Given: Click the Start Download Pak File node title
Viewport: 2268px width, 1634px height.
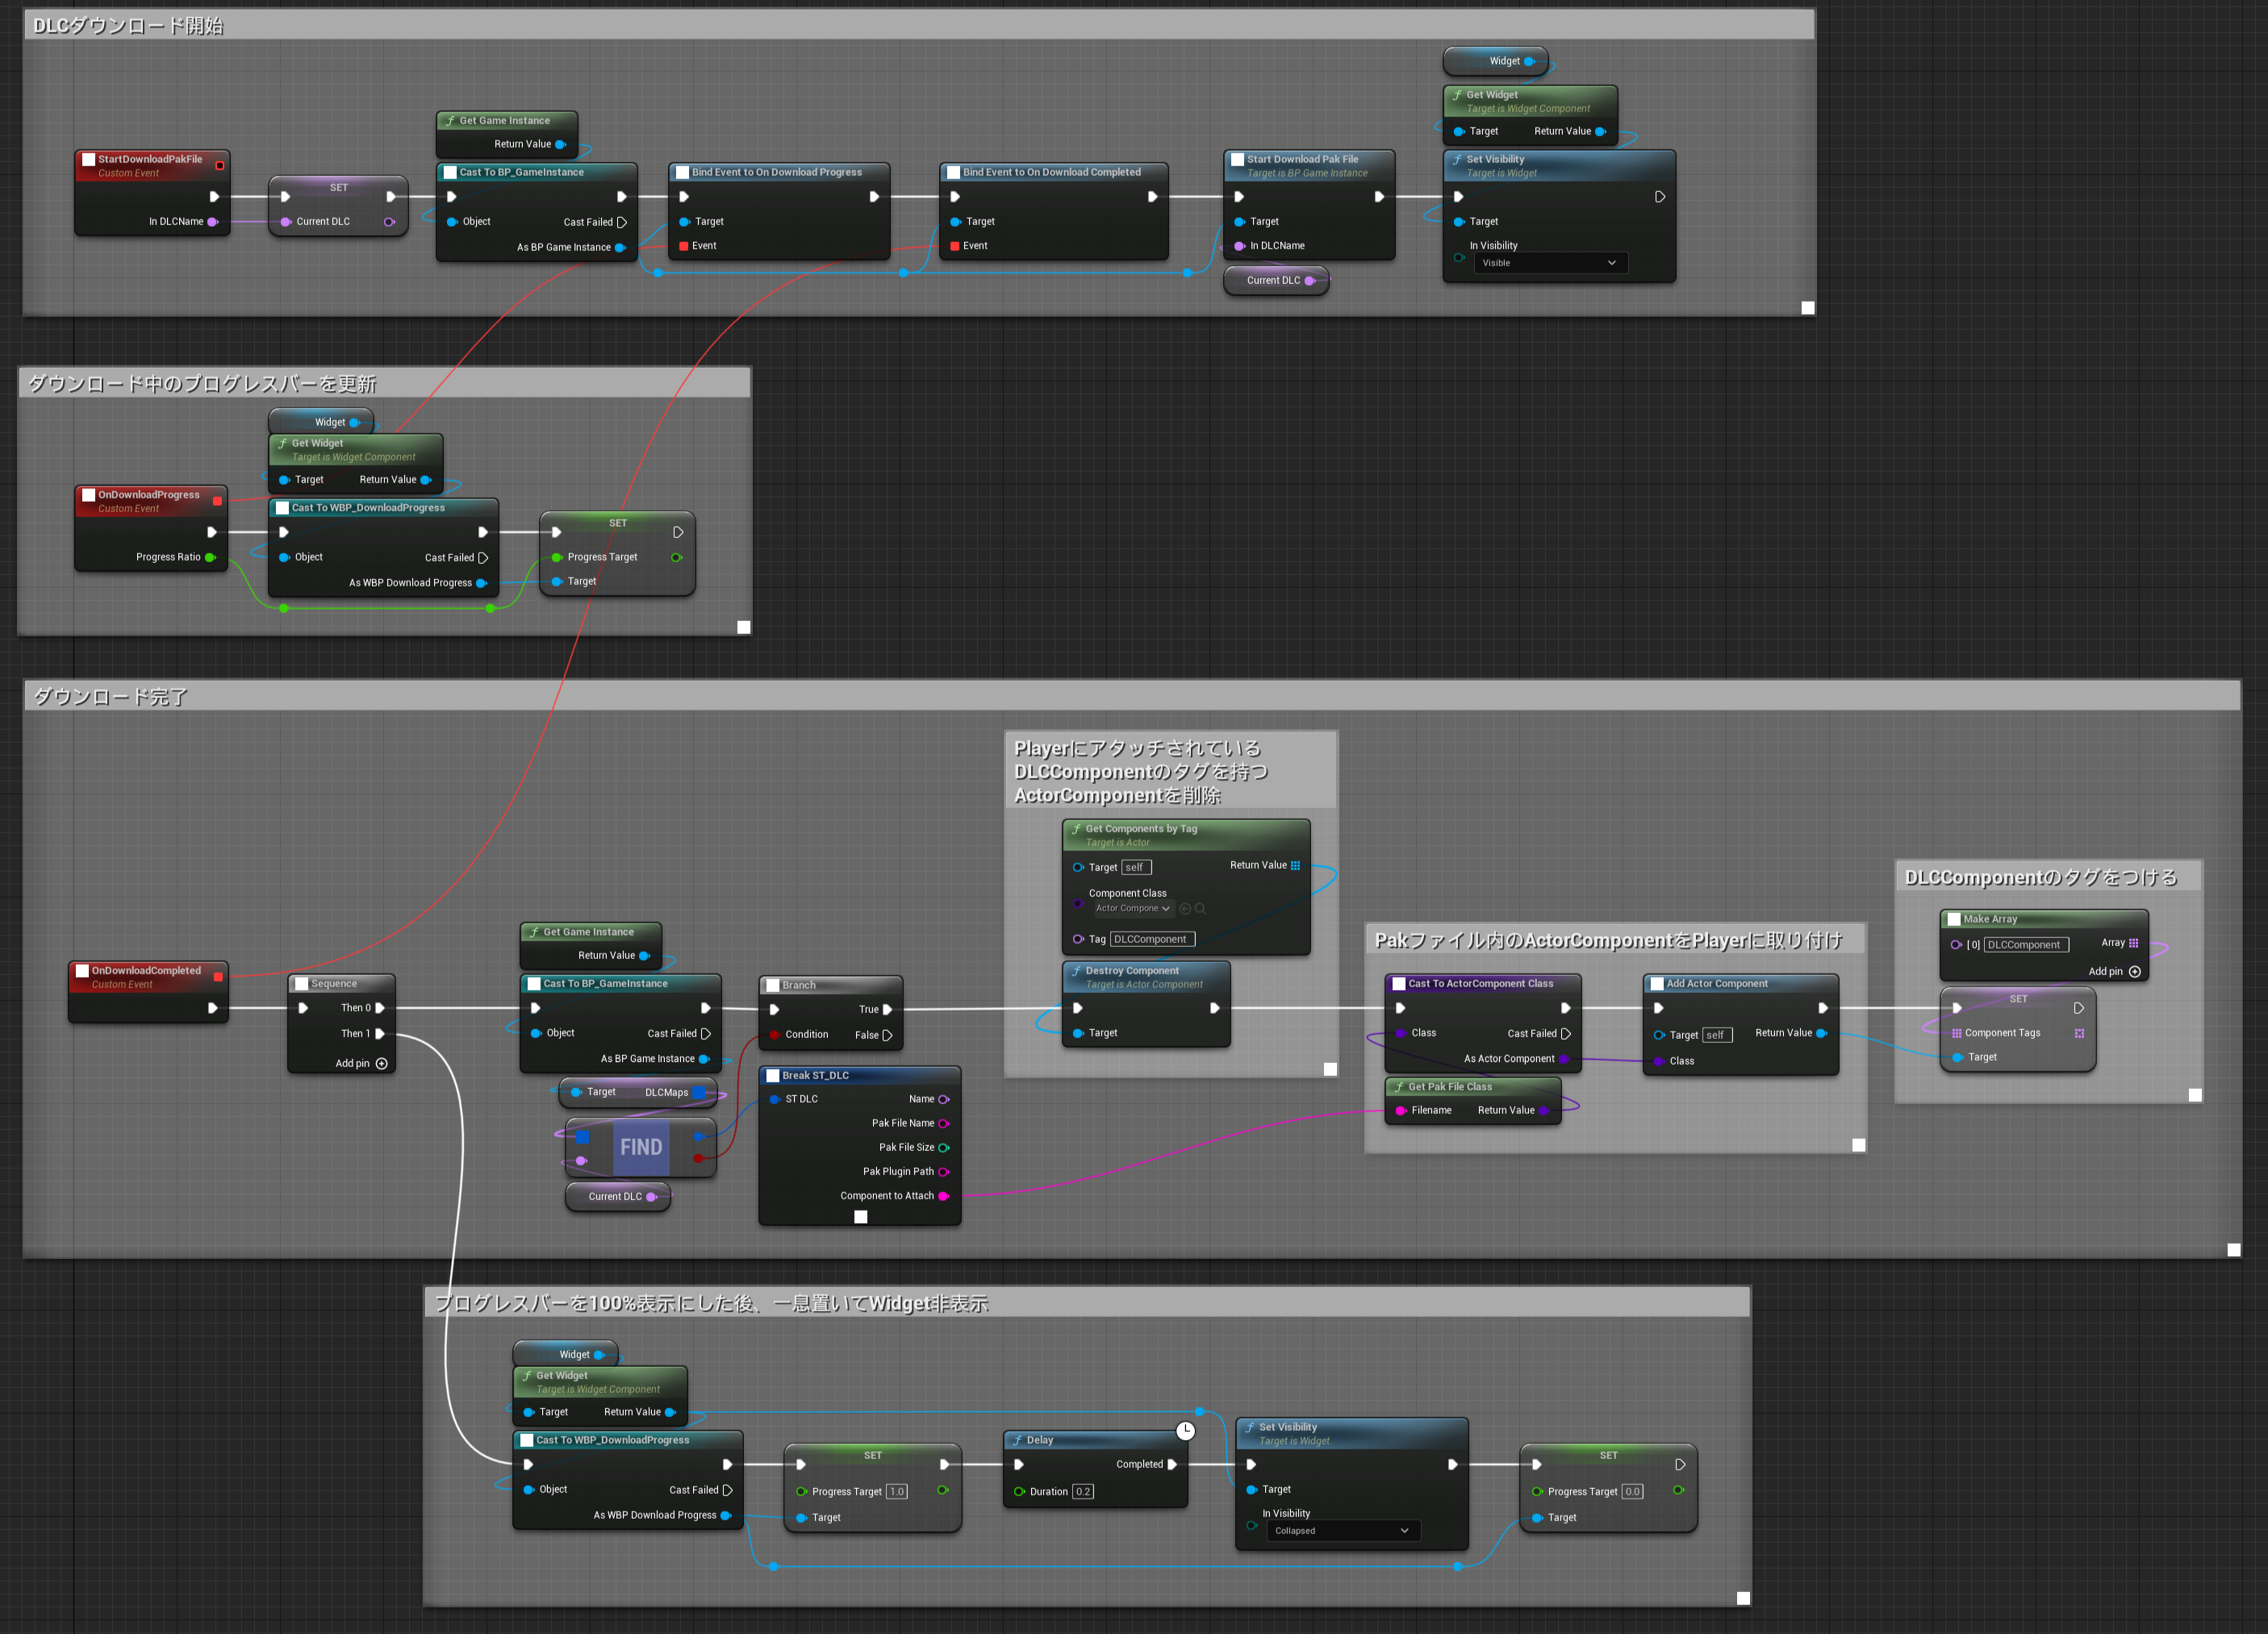Looking at the screenshot, I should 1302,159.
